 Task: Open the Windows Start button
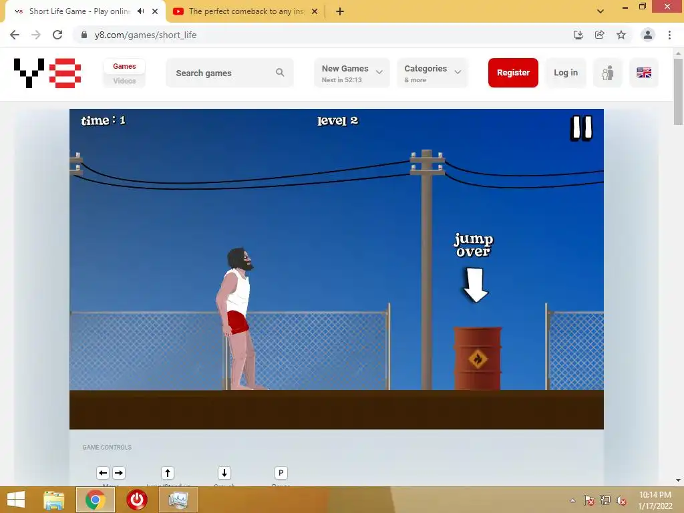point(16,500)
